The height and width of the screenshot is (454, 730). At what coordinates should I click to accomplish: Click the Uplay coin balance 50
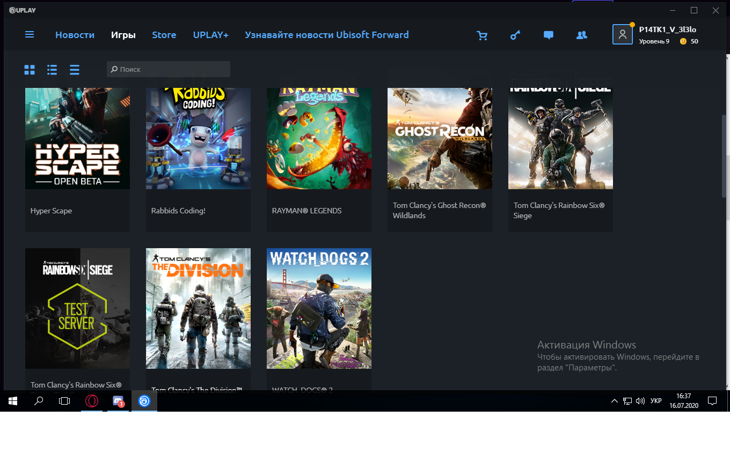point(689,41)
